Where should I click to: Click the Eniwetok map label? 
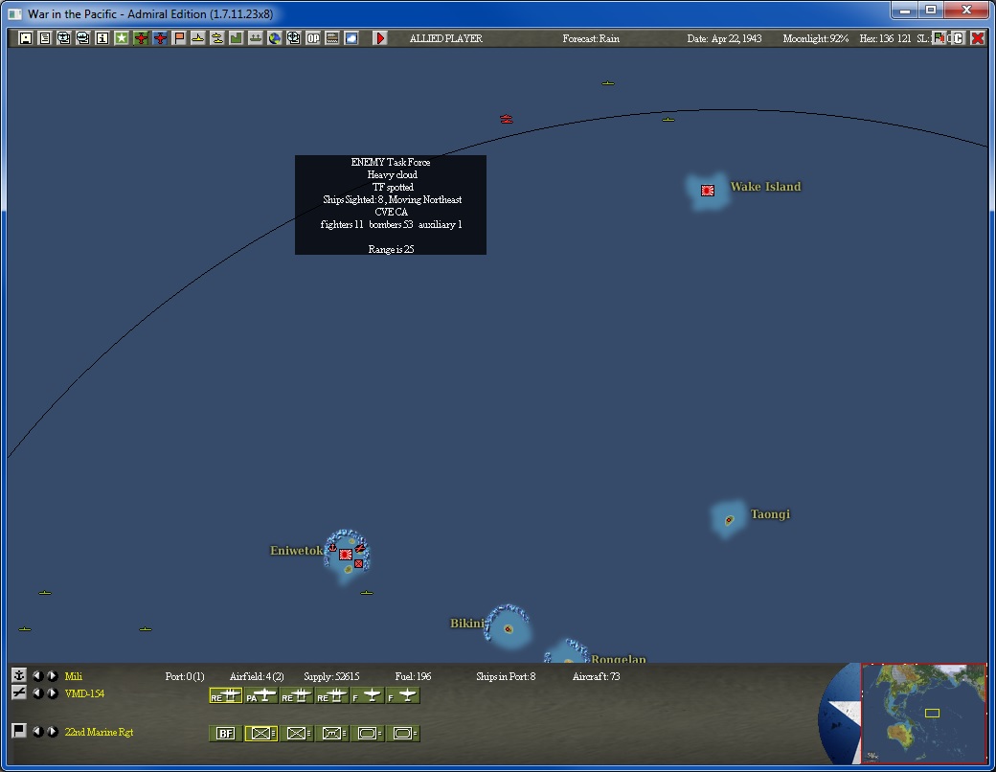(x=296, y=550)
